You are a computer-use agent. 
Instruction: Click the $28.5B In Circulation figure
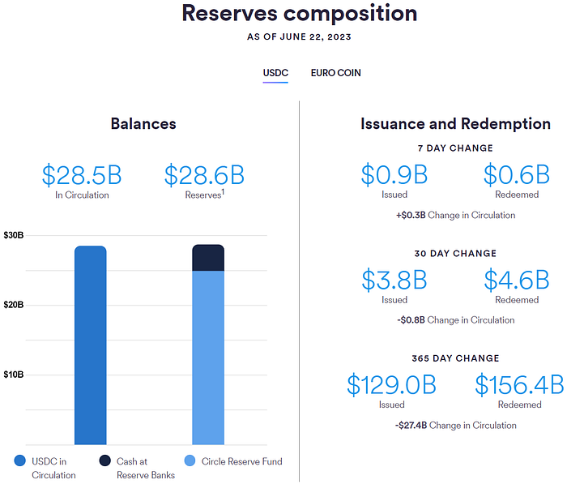click(82, 175)
